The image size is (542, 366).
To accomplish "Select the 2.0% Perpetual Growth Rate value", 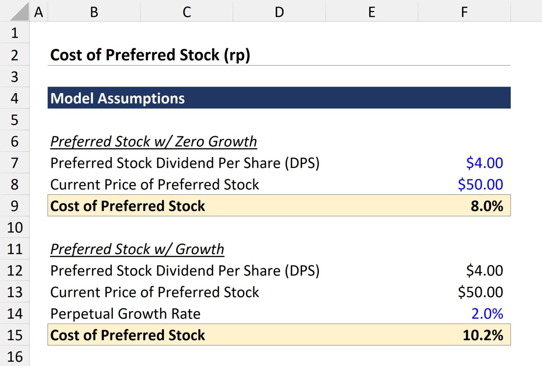I will click(x=488, y=314).
